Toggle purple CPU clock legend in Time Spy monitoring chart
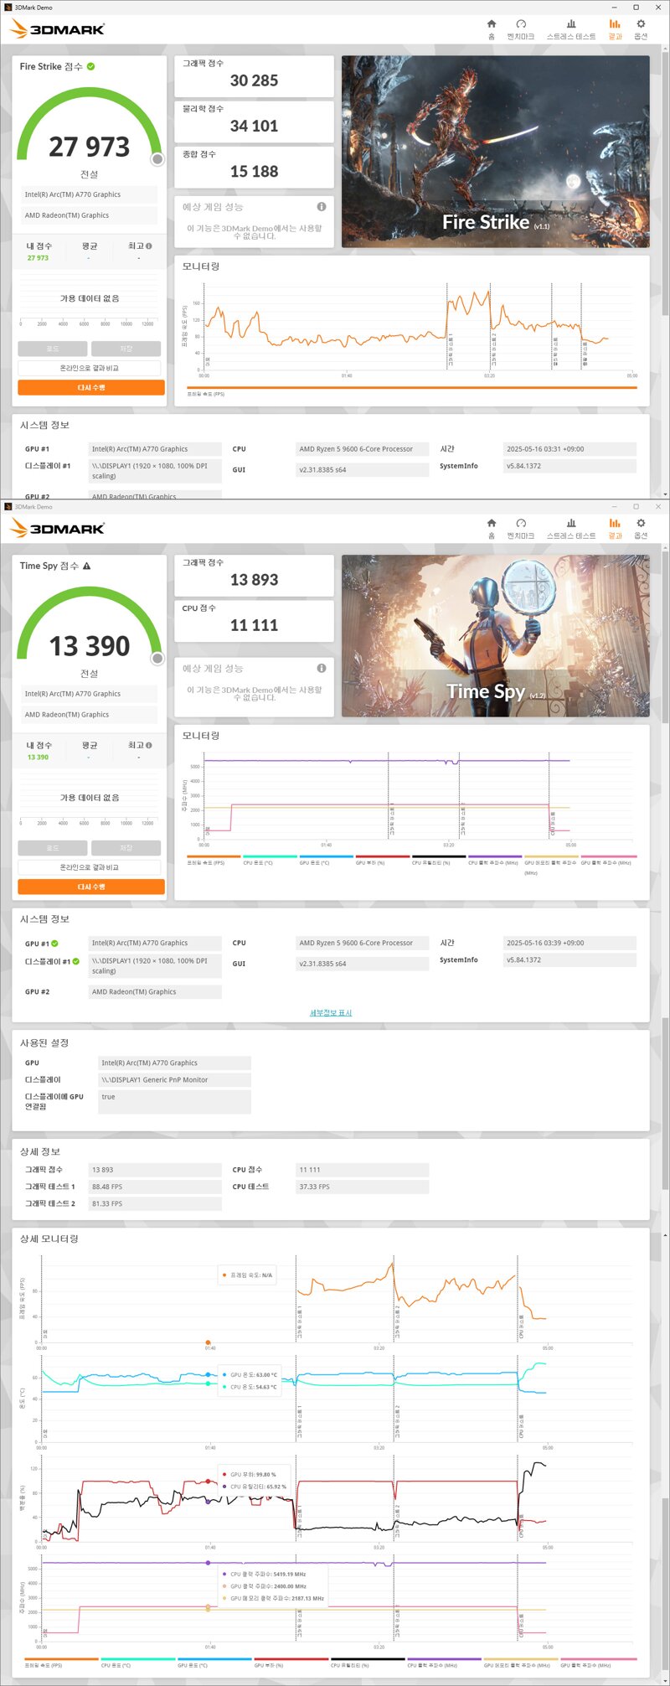 494,861
